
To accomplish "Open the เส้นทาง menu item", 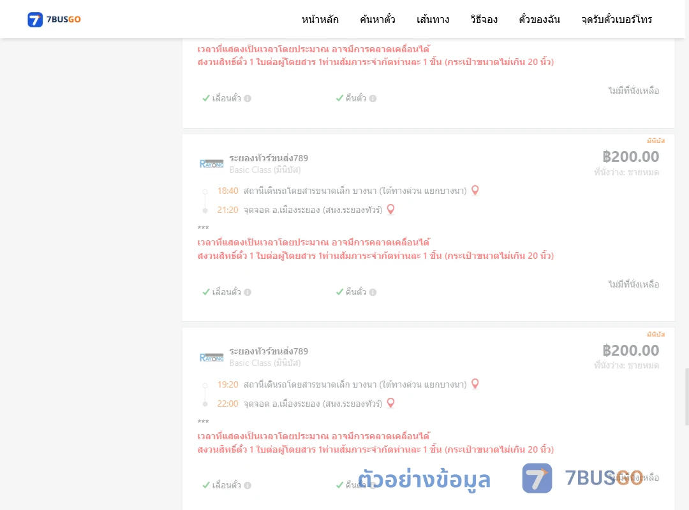I will click(x=433, y=19).
